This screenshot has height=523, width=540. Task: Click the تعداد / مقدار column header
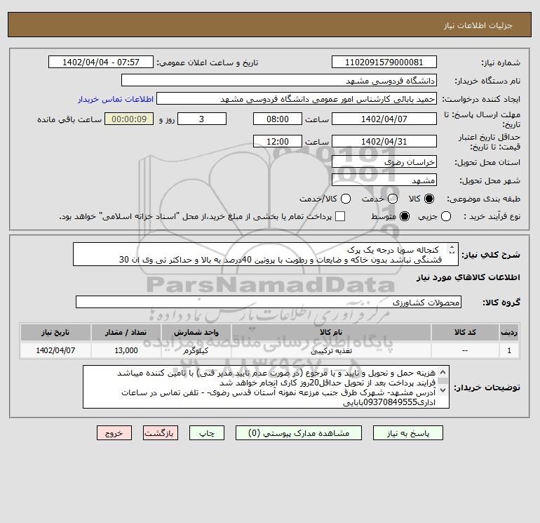point(126,332)
